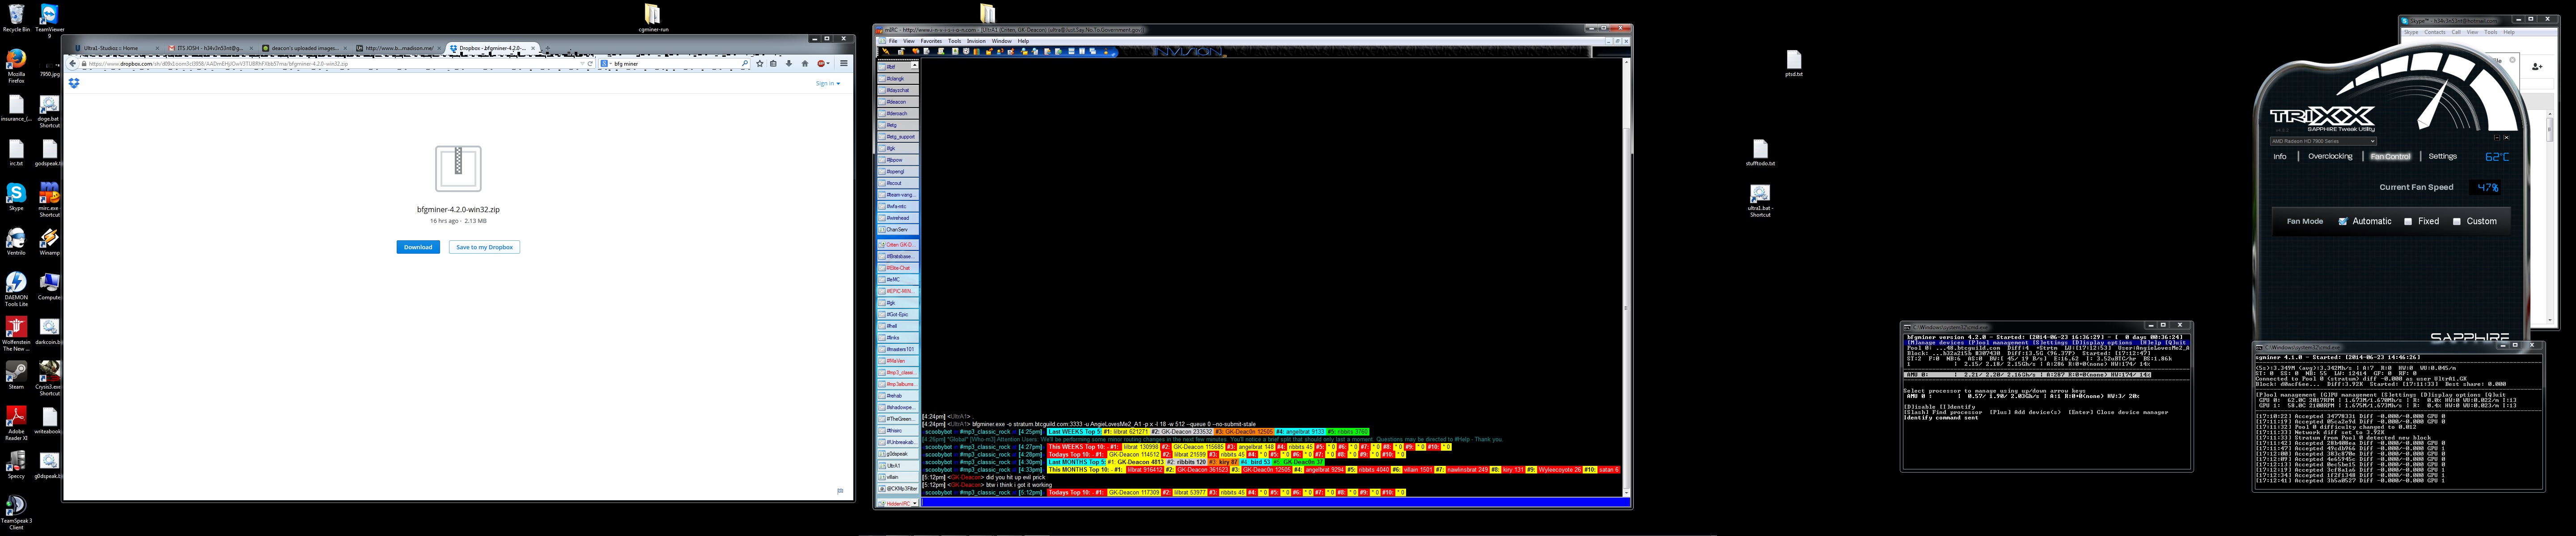2576x536 pixels.
Task: Select #dayzchat channel in mIRC switchbar
Action: (x=897, y=90)
